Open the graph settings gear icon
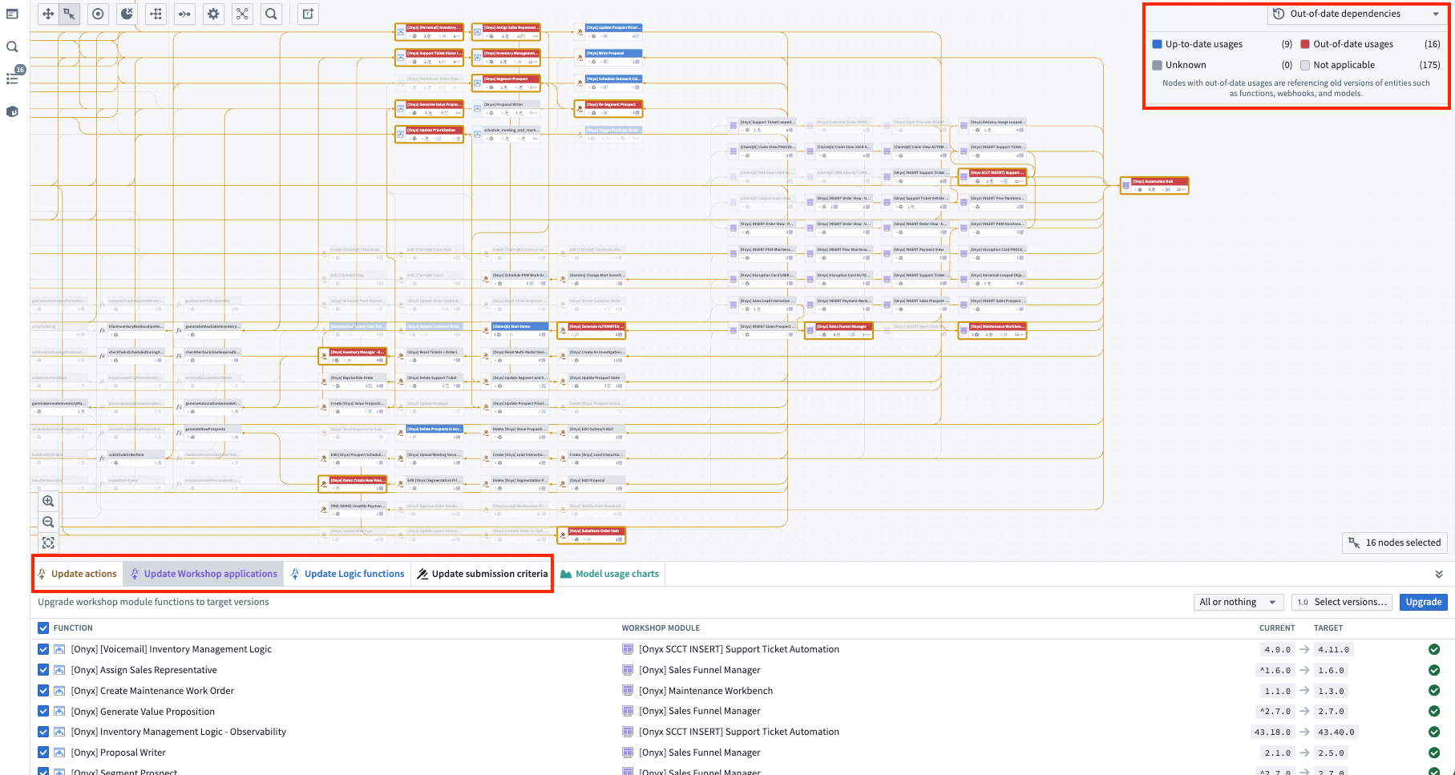 click(x=213, y=14)
